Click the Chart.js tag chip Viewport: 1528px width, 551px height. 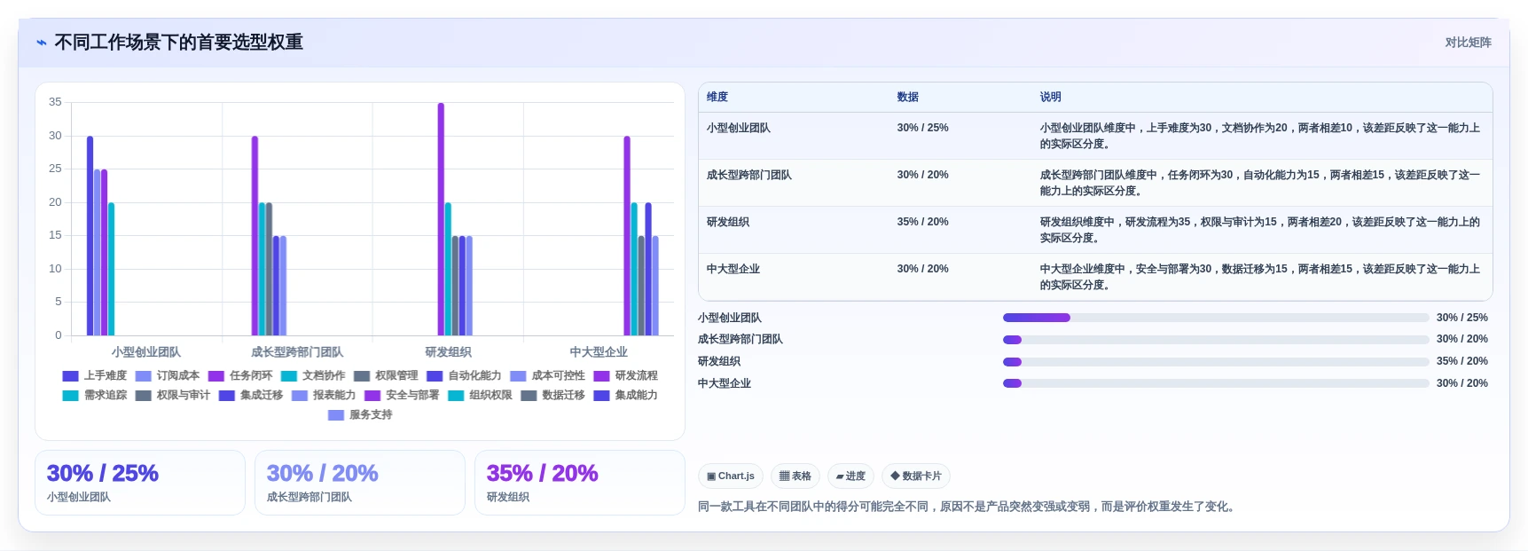[x=731, y=476]
